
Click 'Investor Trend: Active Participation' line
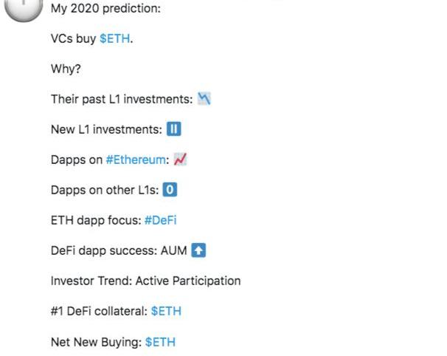pos(145,281)
